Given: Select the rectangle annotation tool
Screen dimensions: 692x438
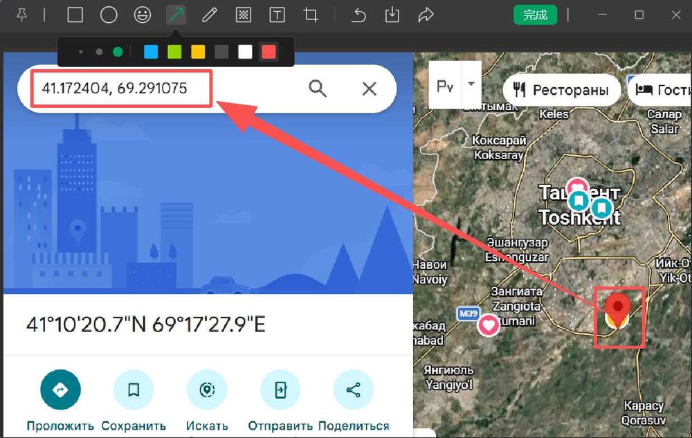Looking at the screenshot, I should click(75, 15).
